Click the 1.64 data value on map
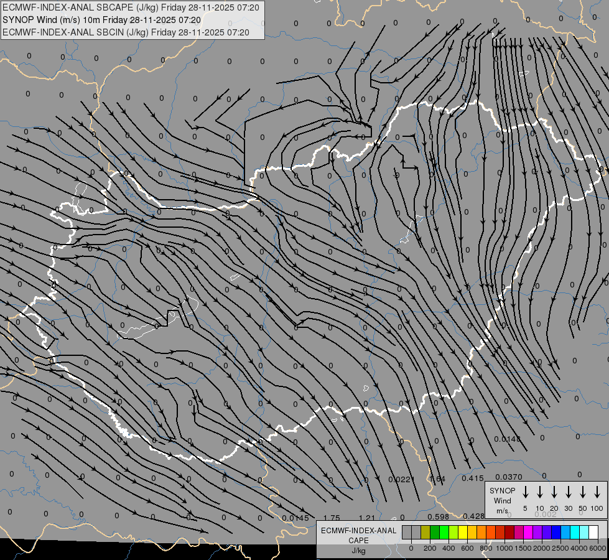This screenshot has height=560, width=609. [x=438, y=478]
